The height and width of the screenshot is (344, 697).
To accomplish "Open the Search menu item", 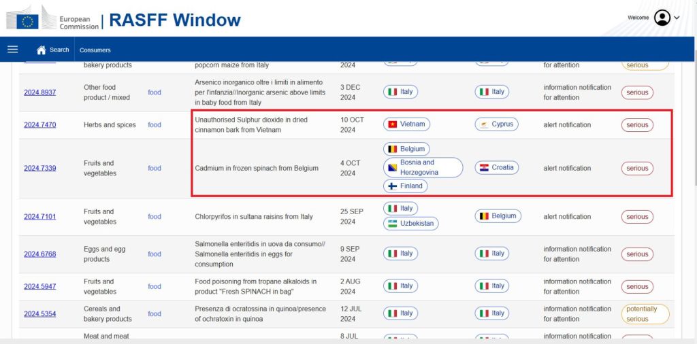I will [59, 50].
